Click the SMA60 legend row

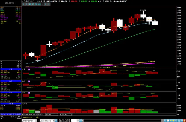(11, 13)
